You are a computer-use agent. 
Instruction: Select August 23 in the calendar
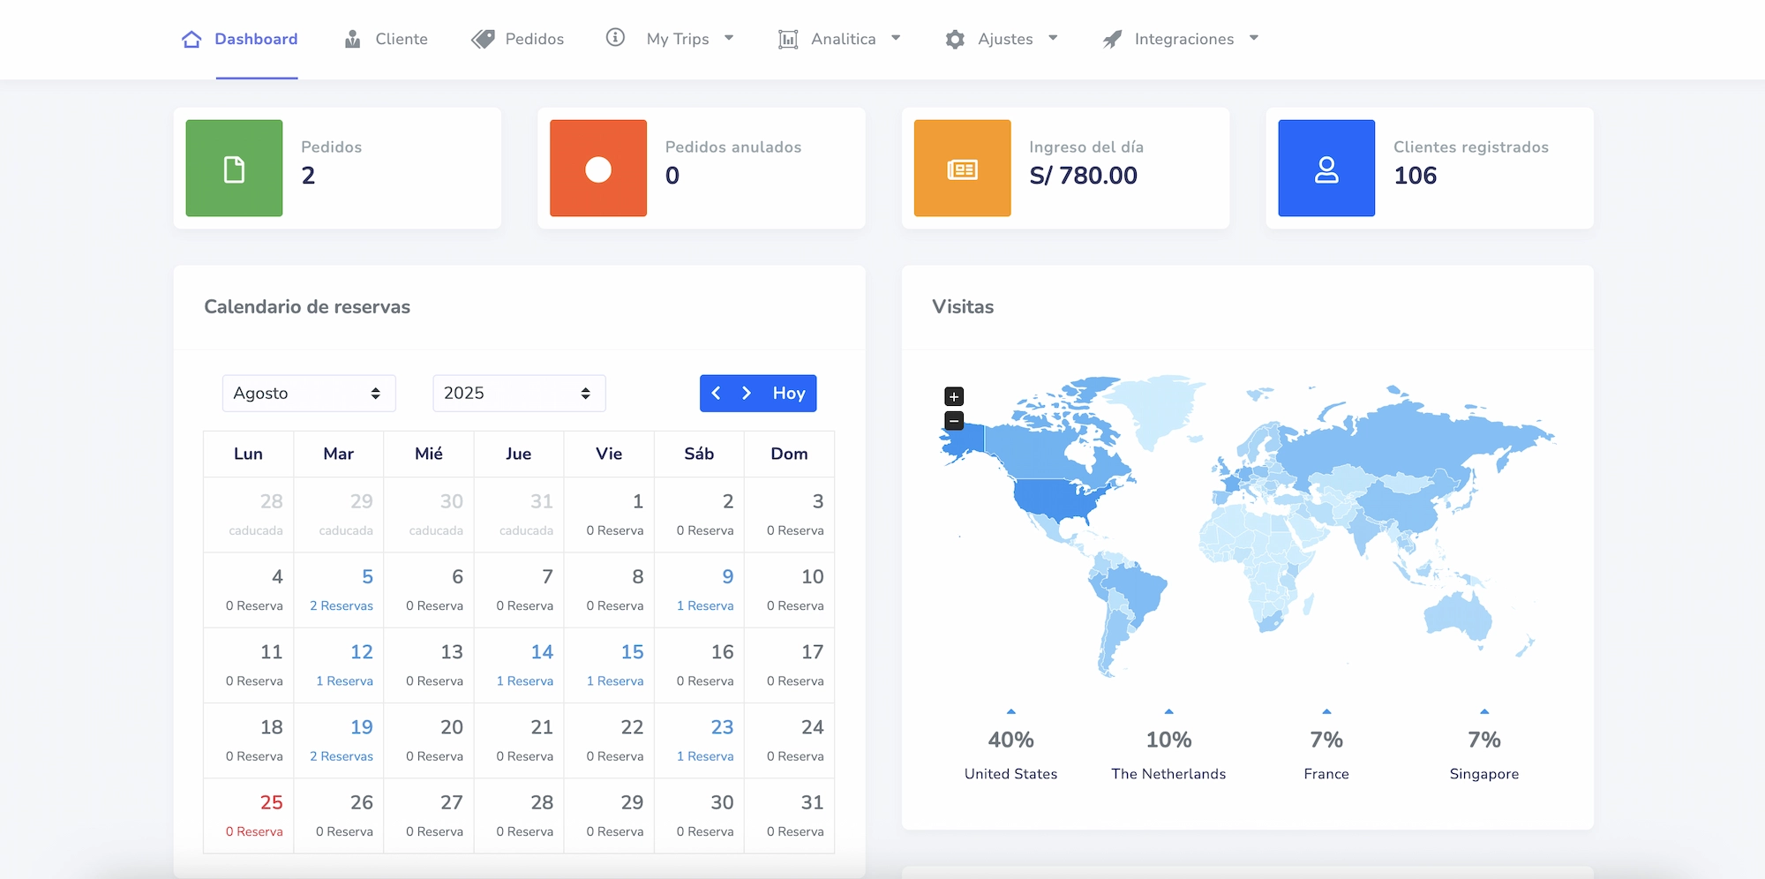pyautogui.click(x=722, y=727)
